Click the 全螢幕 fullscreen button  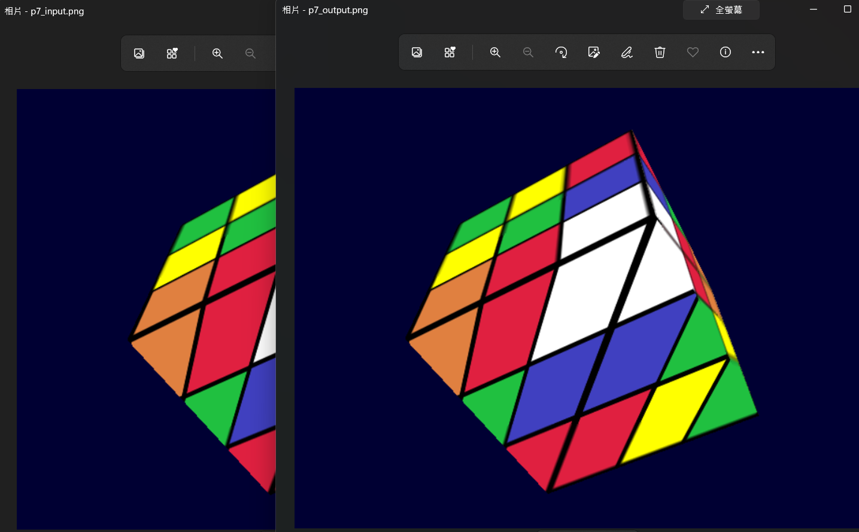[x=721, y=10]
